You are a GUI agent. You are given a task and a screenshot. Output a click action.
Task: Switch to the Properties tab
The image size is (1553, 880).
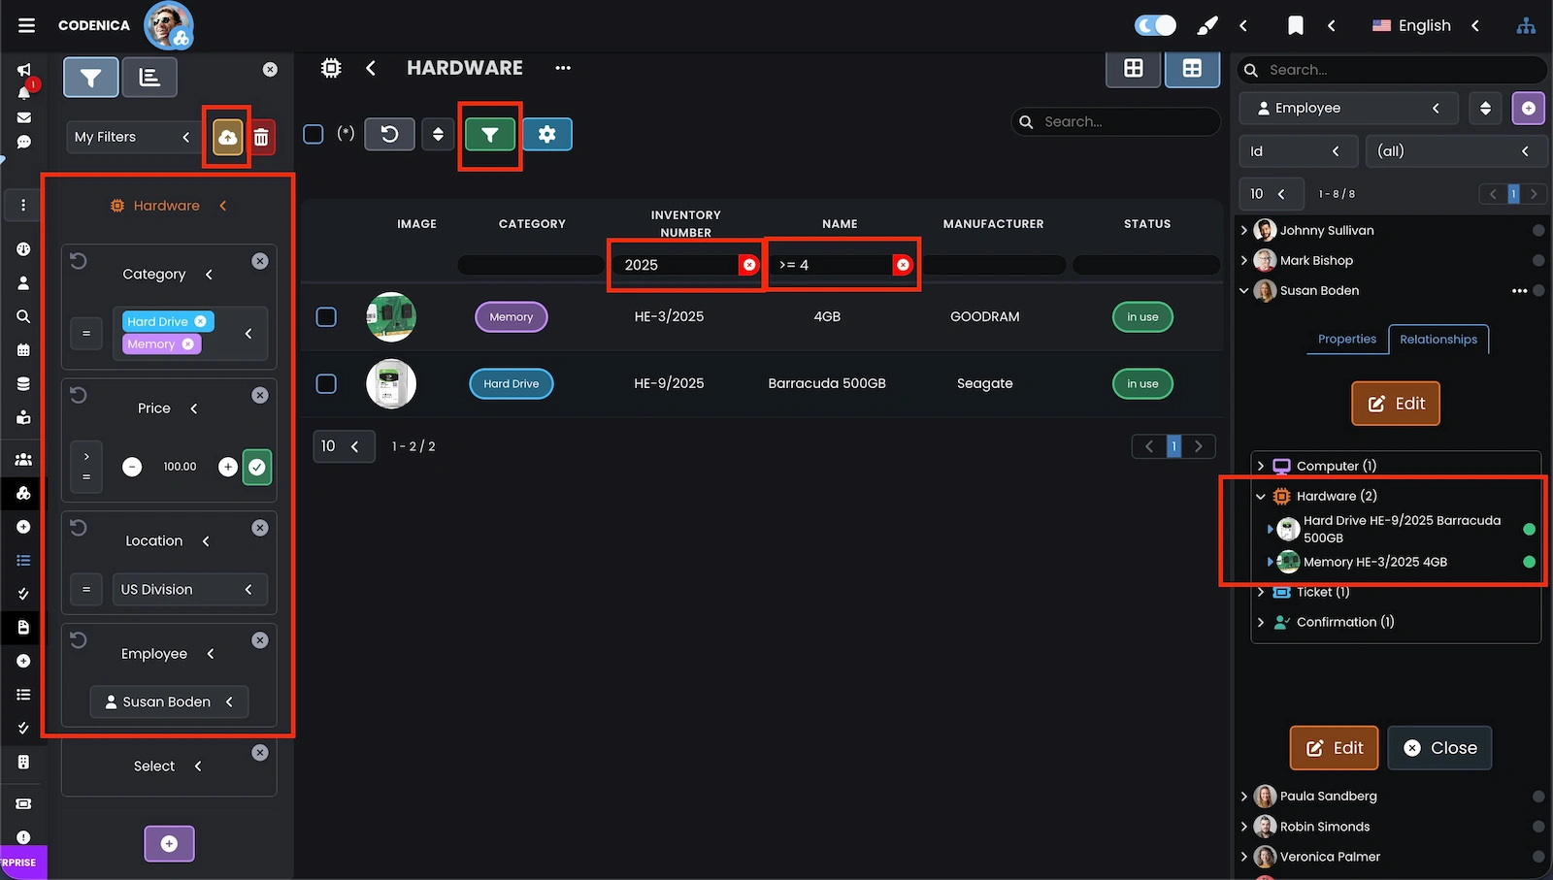pos(1346,340)
